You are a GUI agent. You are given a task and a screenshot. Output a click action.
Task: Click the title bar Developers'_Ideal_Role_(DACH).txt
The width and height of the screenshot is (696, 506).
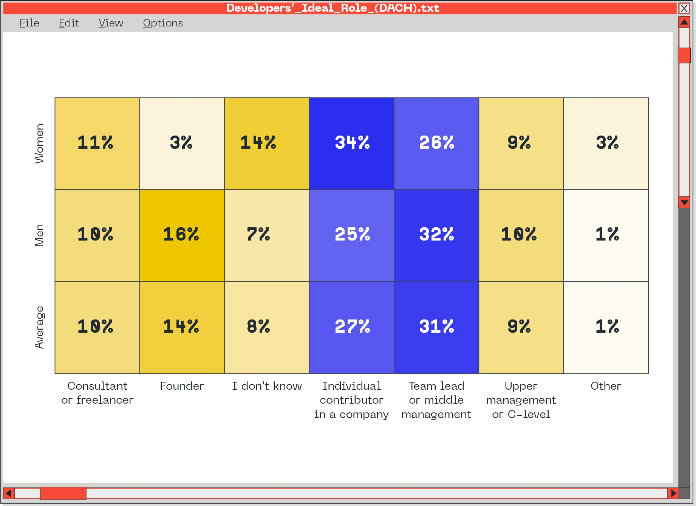coord(340,8)
